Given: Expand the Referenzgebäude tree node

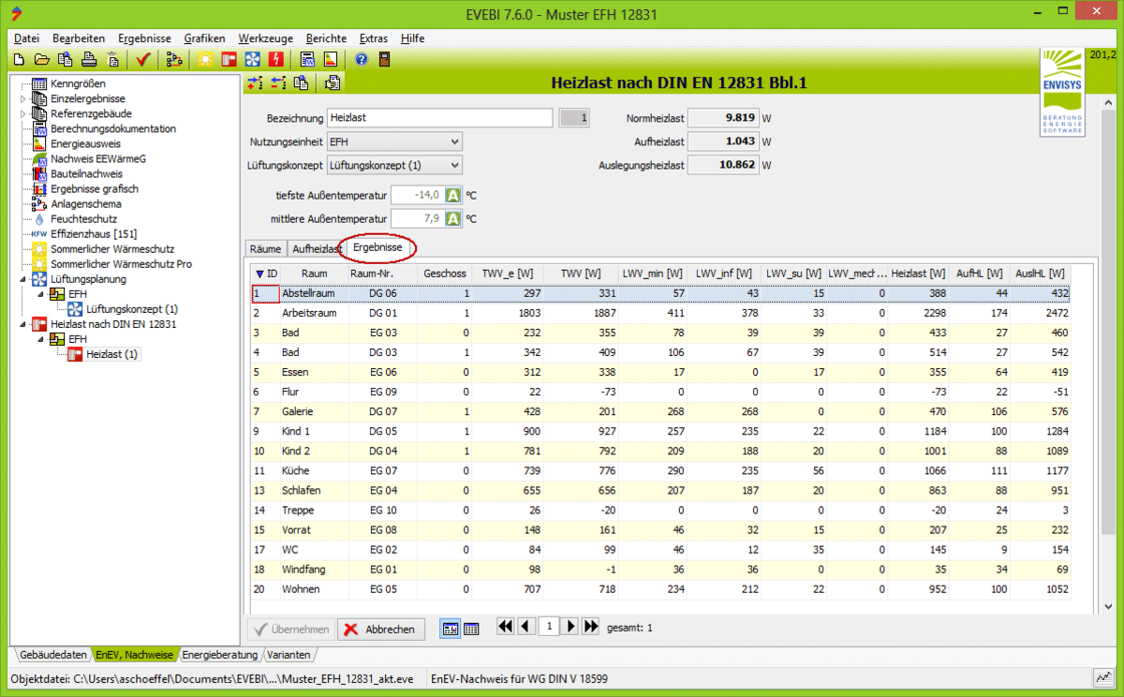Looking at the screenshot, I should pos(22,114).
